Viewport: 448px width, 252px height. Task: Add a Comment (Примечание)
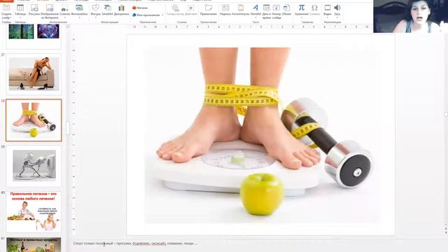pos(209,10)
